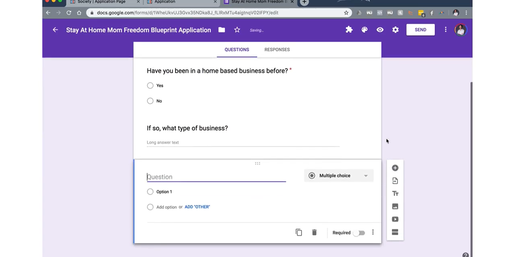Go back to Forms home arrow
The image size is (515, 257).
[x=55, y=30]
